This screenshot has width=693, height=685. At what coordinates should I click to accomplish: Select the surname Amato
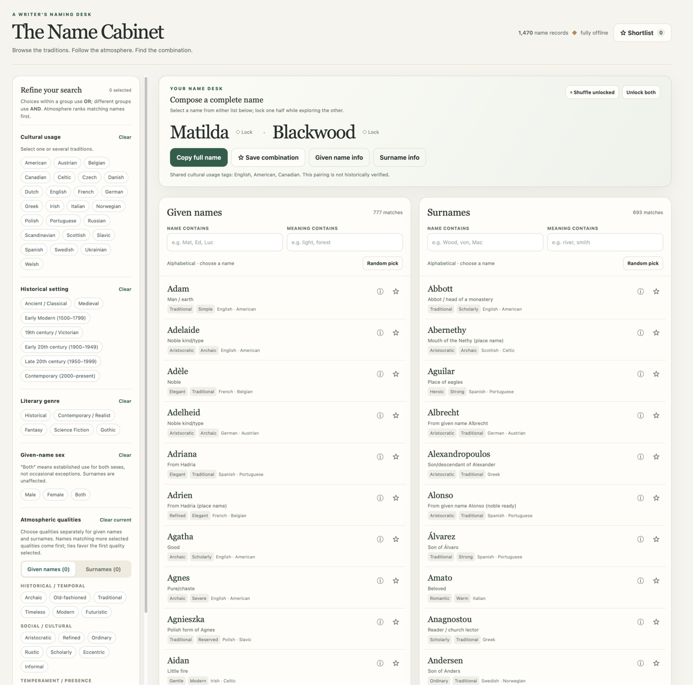tap(440, 578)
